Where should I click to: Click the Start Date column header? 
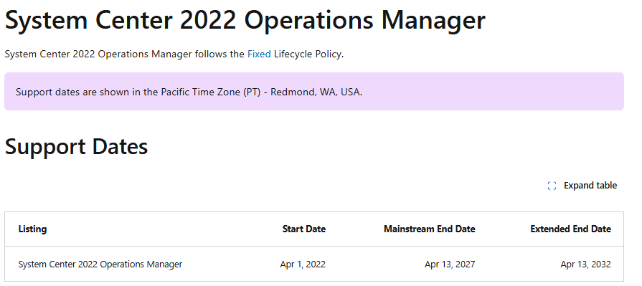point(304,229)
